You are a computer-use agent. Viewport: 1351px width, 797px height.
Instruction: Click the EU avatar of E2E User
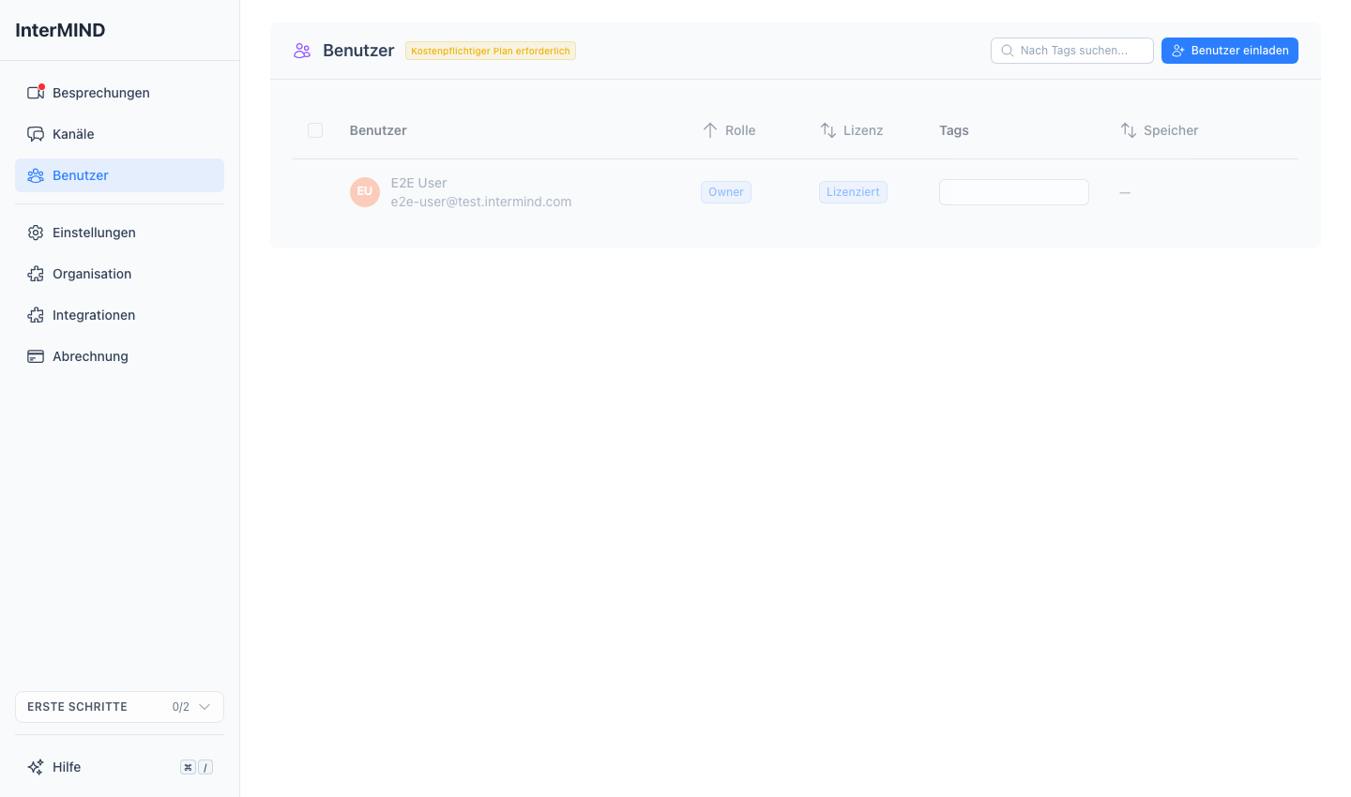[x=365, y=192]
